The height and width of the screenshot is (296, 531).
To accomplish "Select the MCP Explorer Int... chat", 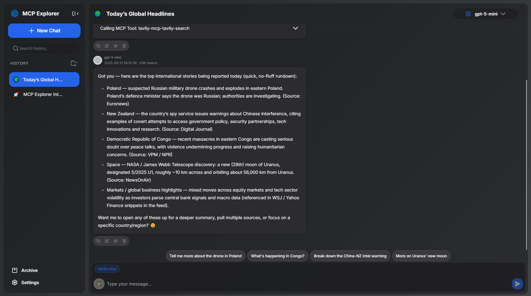I will pyautogui.click(x=43, y=95).
